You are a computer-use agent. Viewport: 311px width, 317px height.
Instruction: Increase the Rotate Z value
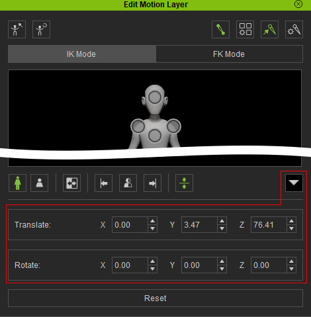tap(291, 261)
